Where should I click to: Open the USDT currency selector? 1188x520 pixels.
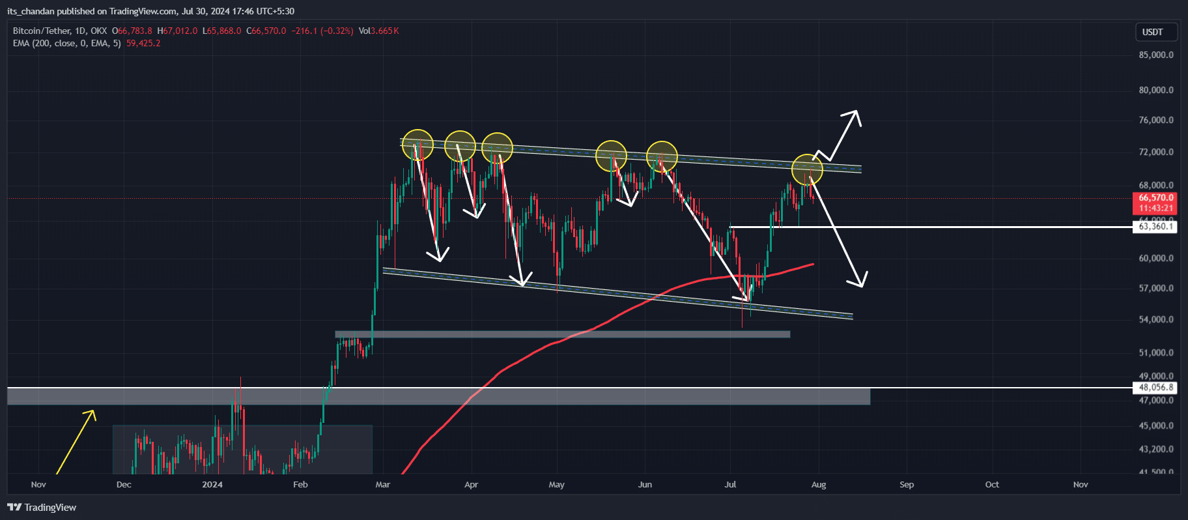pyautogui.click(x=1157, y=32)
